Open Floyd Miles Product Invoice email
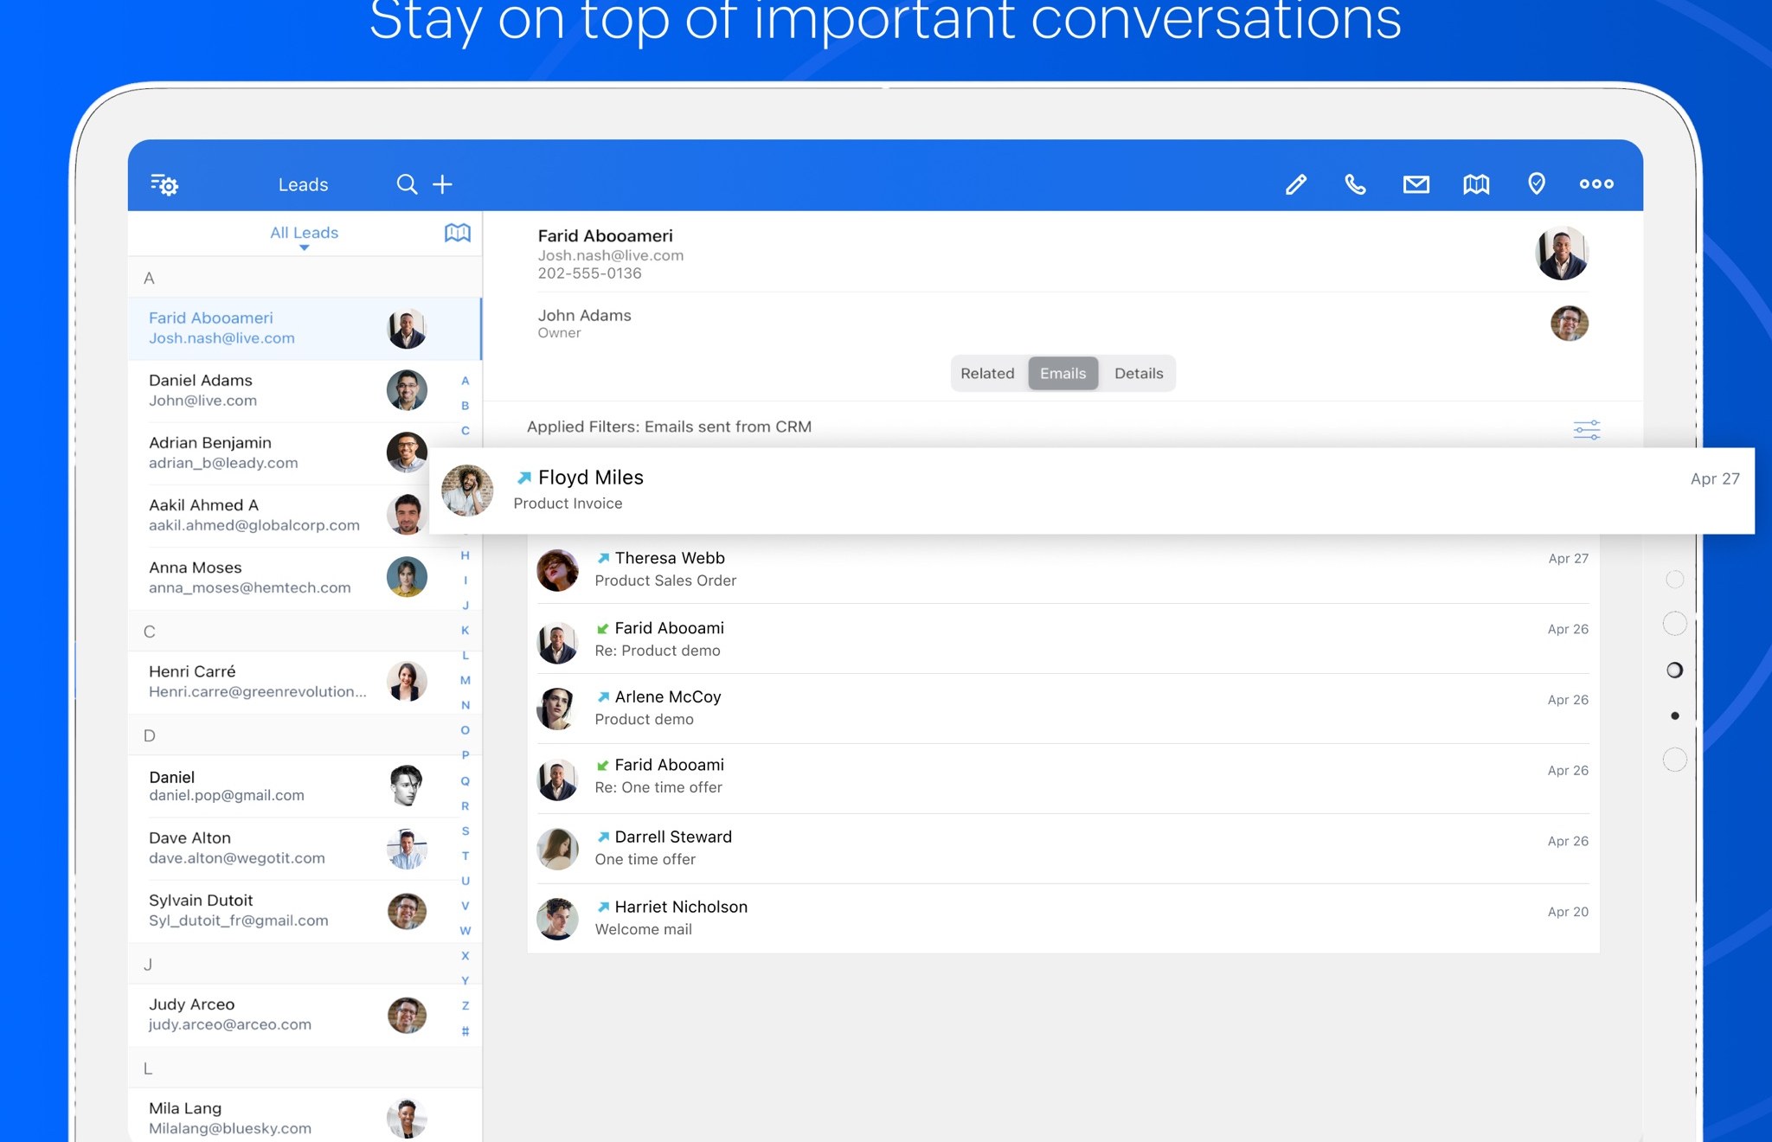This screenshot has height=1142, width=1772. pos(1092,491)
